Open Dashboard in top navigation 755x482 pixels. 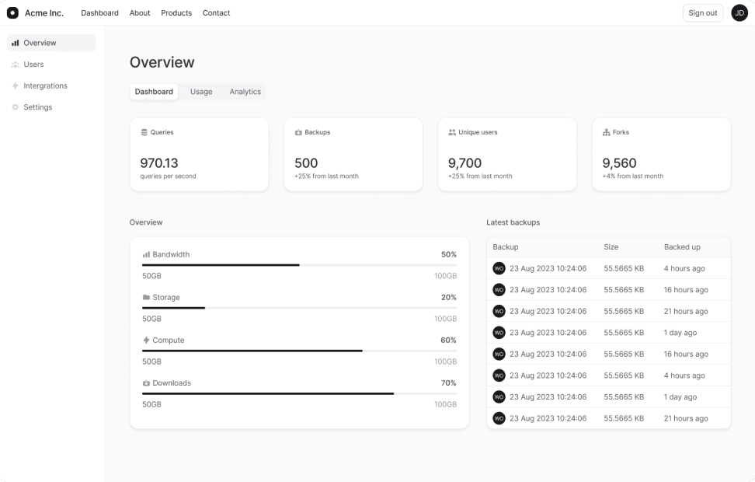coord(99,13)
